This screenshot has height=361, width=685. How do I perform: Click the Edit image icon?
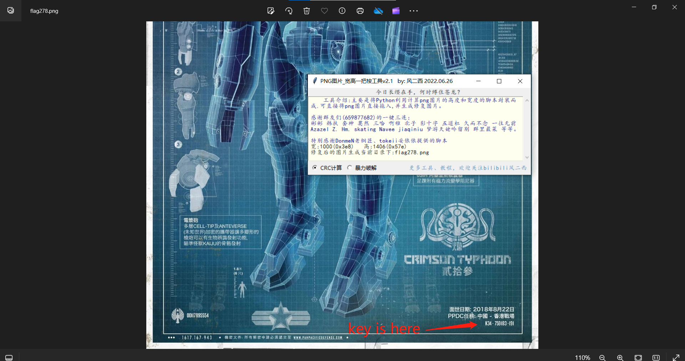point(271,11)
